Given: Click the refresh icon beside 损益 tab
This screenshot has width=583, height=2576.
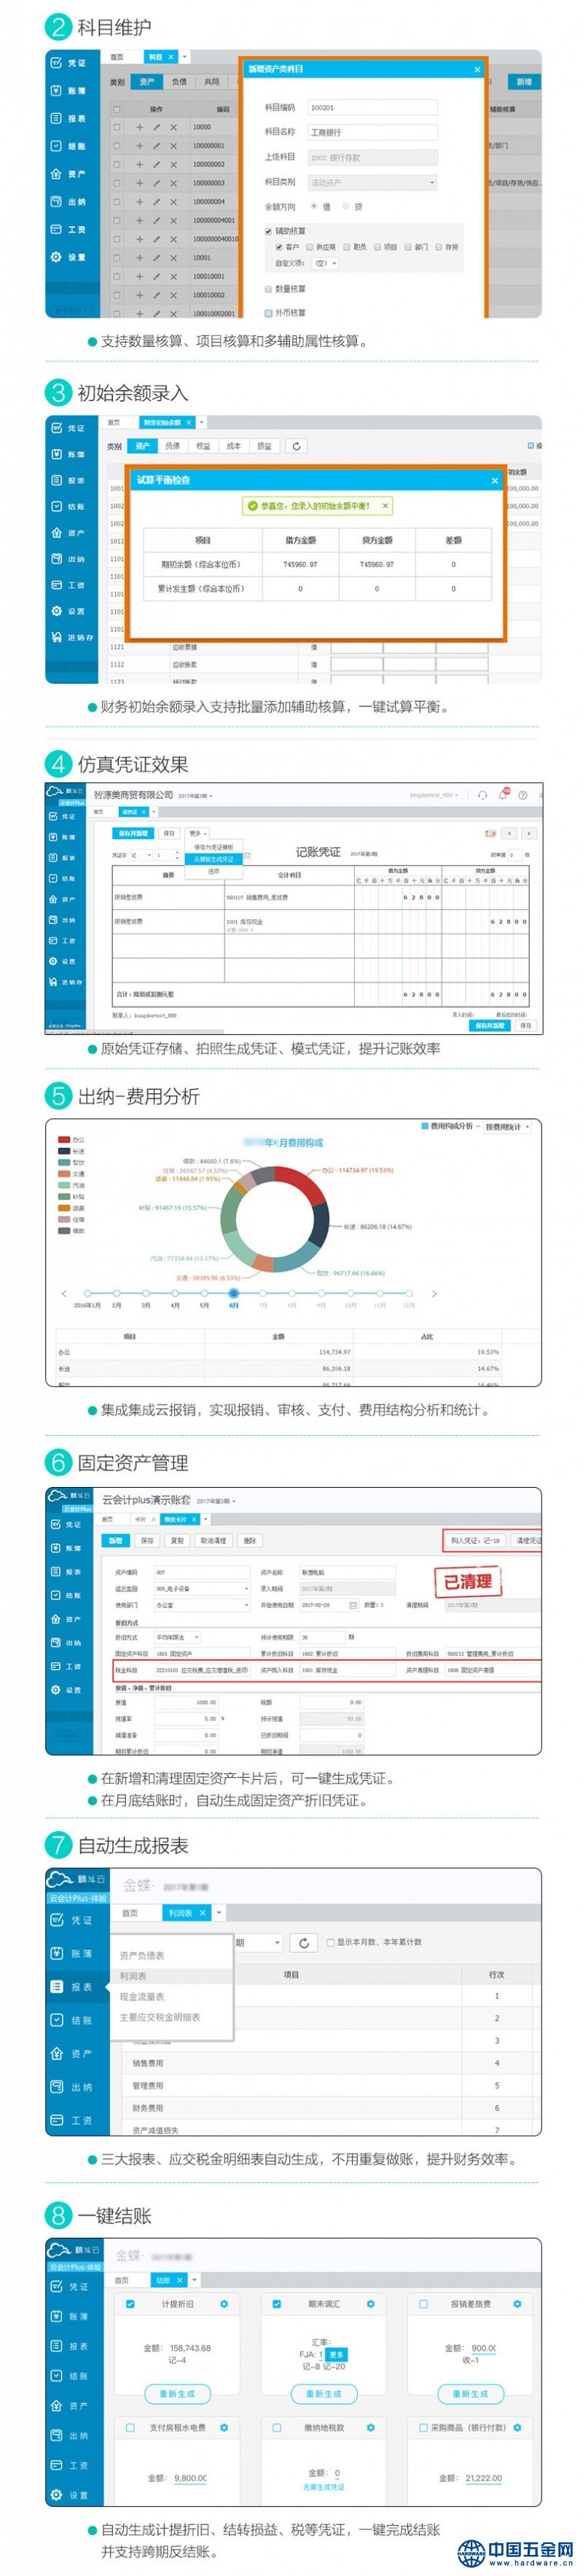Looking at the screenshot, I should 296,446.
